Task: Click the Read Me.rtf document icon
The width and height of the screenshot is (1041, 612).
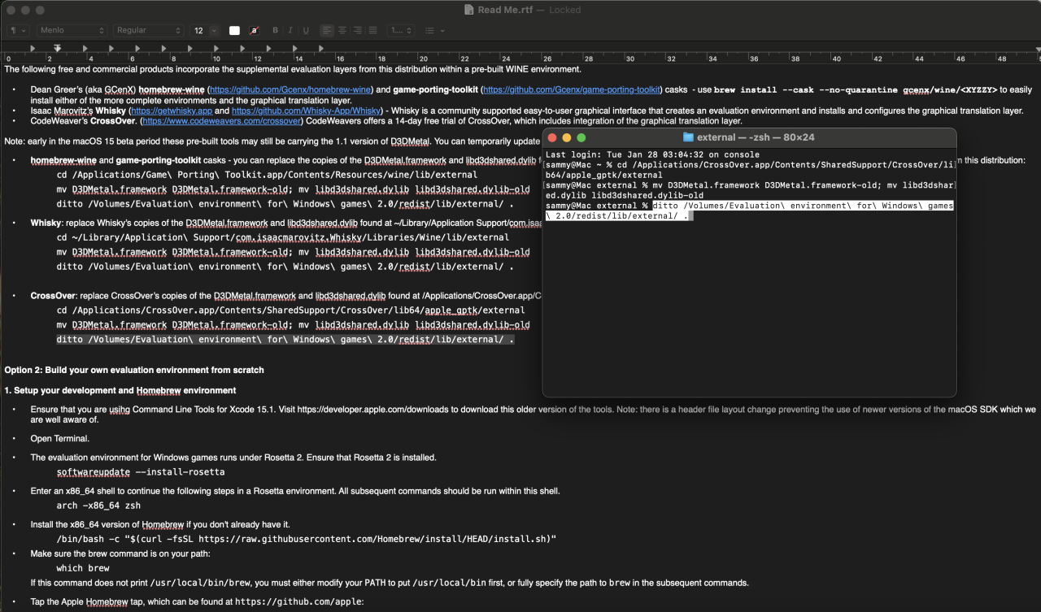Action: [x=469, y=10]
